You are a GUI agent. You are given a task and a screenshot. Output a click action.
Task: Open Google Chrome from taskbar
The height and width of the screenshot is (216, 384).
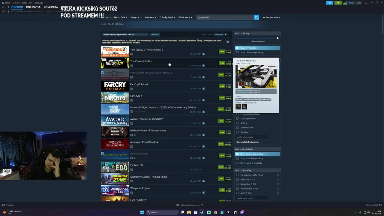coord(215,212)
